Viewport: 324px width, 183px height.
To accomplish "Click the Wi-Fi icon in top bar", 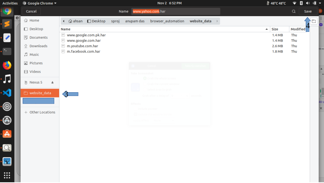I will tap(294, 3).
